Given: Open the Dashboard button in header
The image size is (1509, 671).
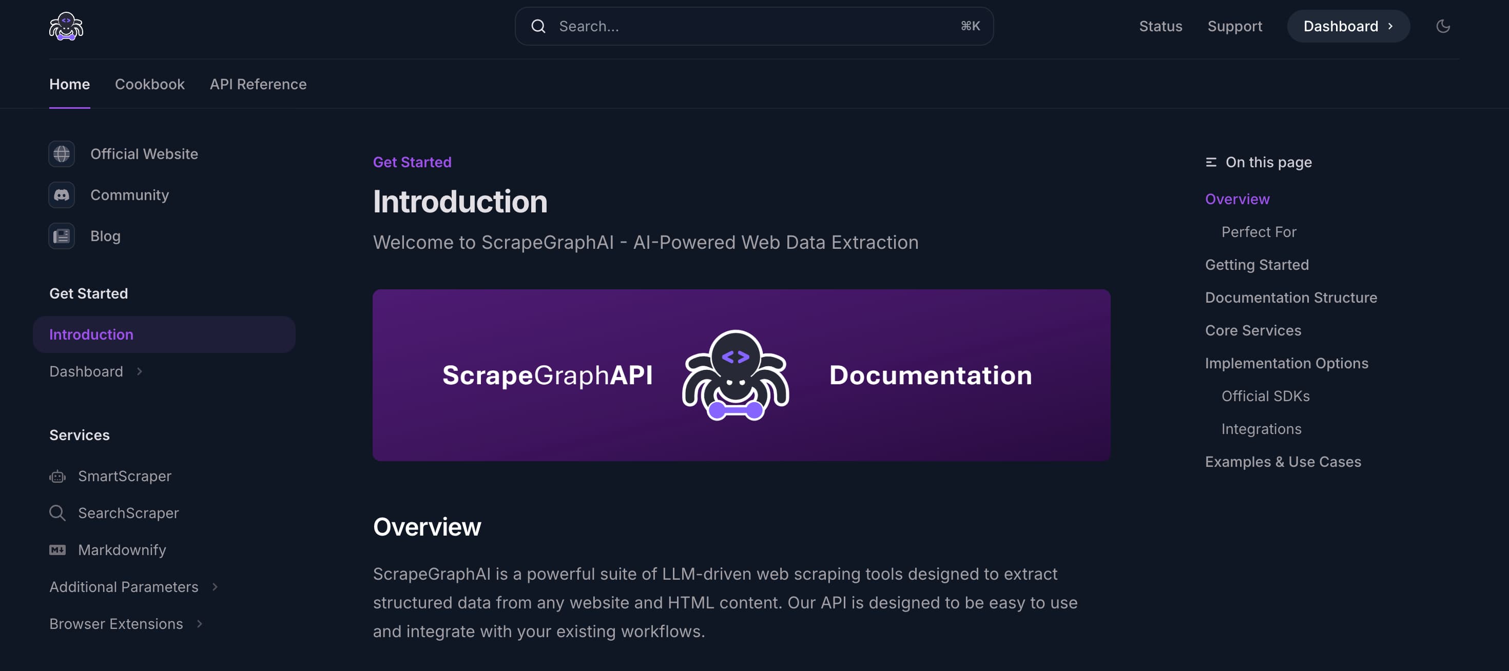Looking at the screenshot, I should (x=1348, y=26).
